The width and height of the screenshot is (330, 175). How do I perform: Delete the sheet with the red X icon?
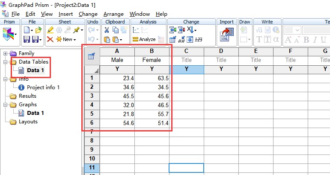click(50, 39)
